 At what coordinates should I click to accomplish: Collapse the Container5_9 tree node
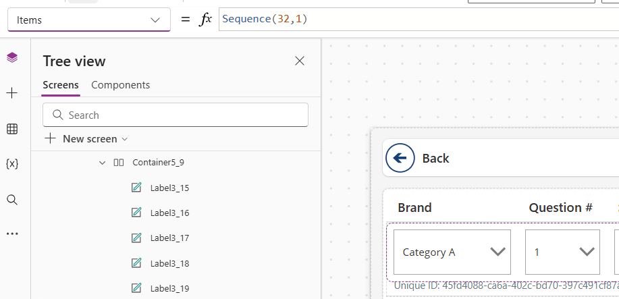[103, 163]
